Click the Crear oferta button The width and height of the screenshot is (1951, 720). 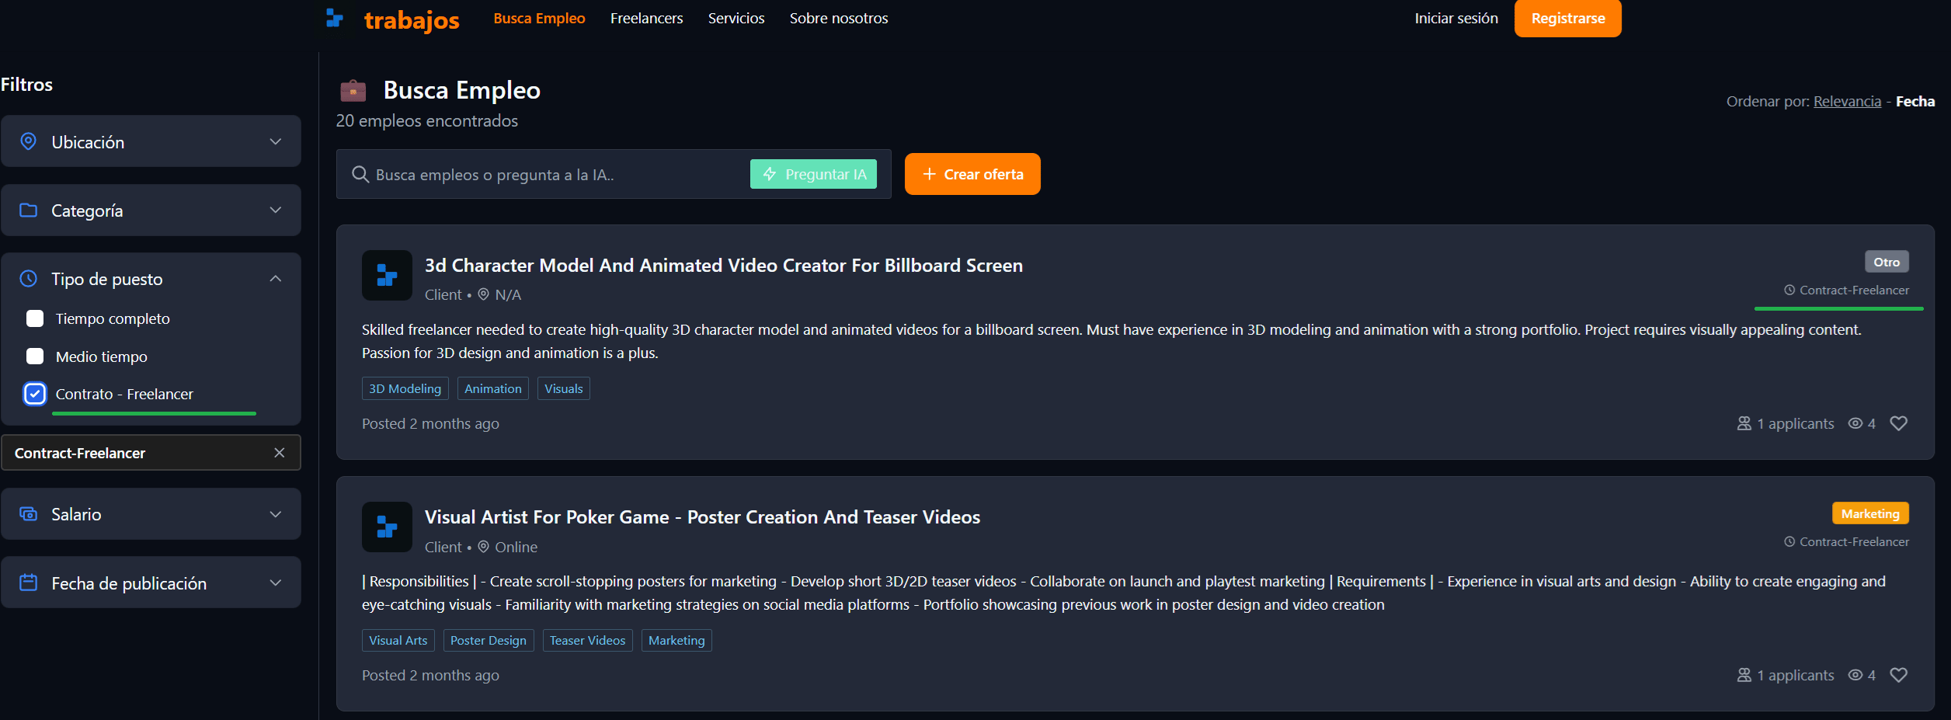pyautogui.click(x=972, y=174)
